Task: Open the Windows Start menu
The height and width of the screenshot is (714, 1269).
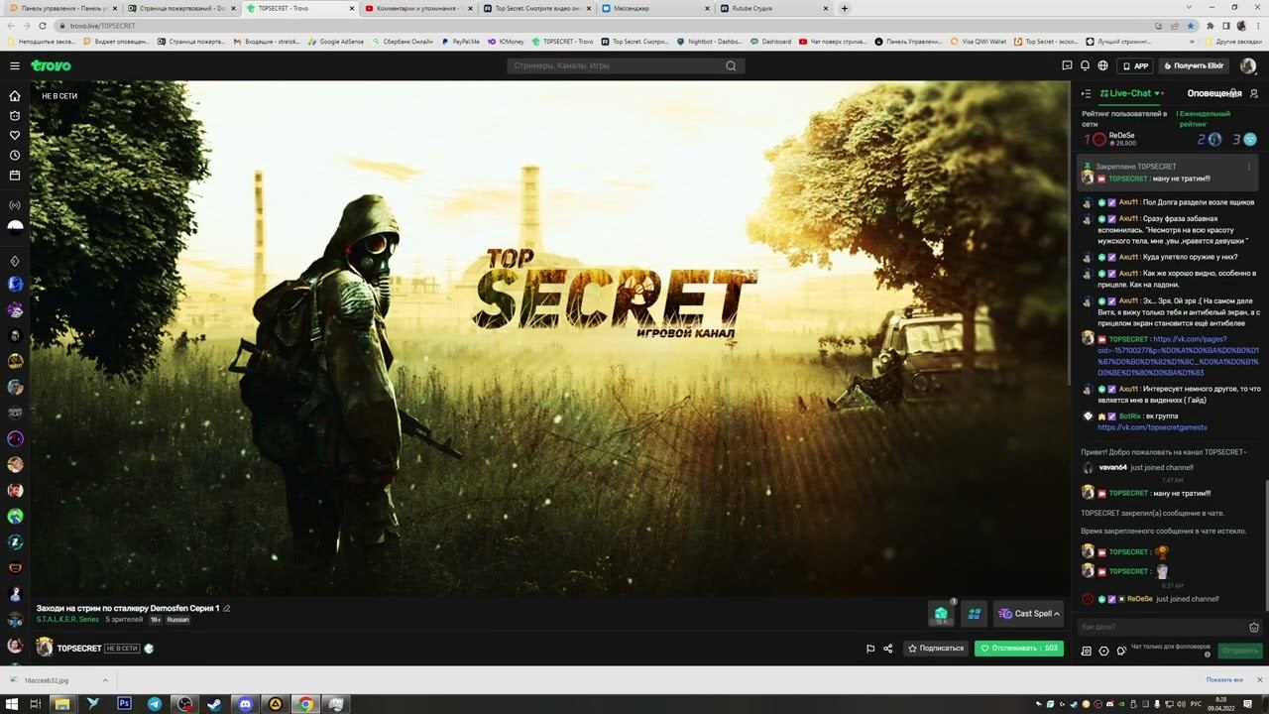Action: [12, 704]
